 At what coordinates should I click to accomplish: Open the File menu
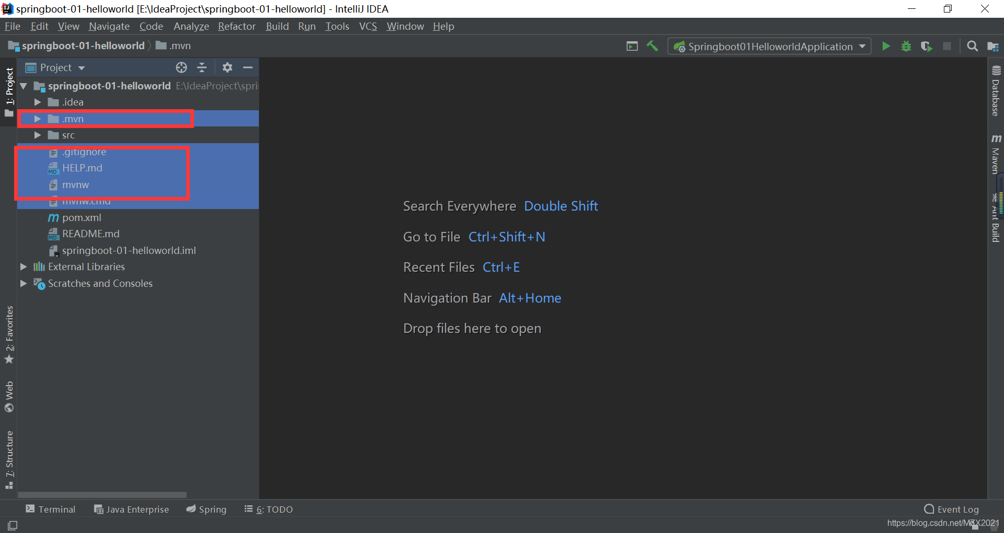pyautogui.click(x=12, y=26)
